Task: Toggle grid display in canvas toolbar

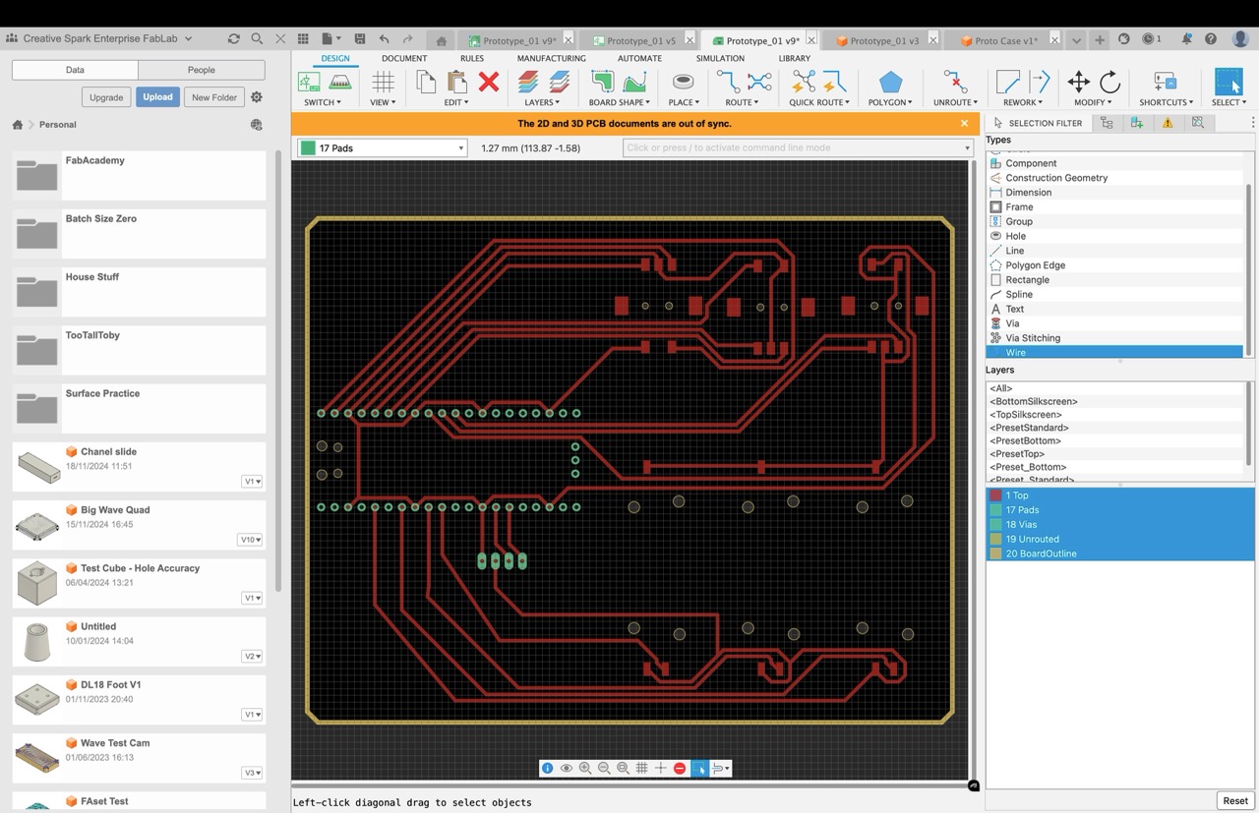Action: pos(641,768)
